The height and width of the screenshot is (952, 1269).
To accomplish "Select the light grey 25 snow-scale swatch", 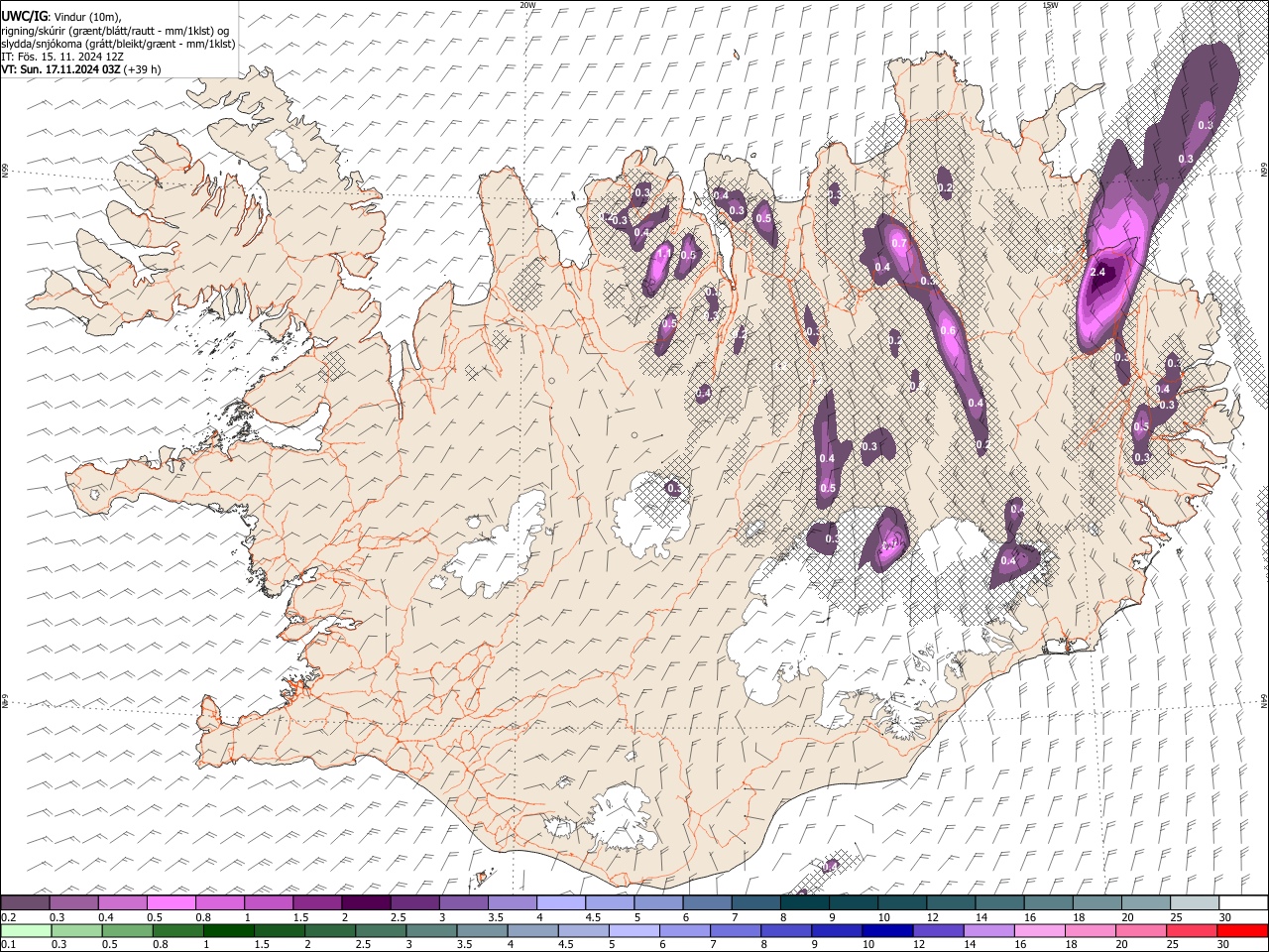I will coord(1196,902).
